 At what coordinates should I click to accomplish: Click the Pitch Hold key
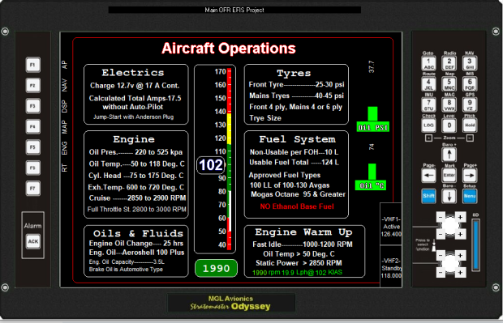click(470, 125)
